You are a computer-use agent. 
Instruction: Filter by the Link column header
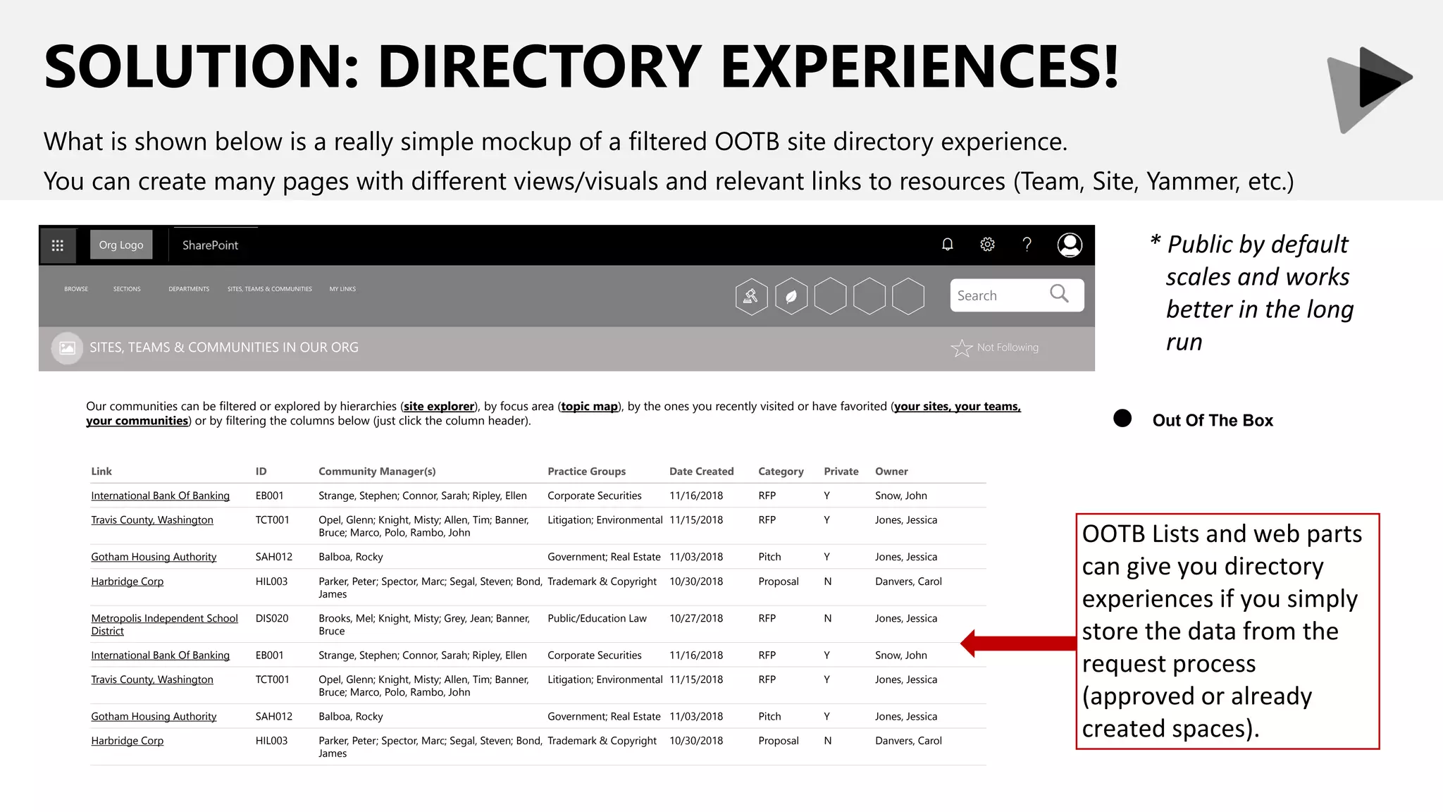coord(101,472)
